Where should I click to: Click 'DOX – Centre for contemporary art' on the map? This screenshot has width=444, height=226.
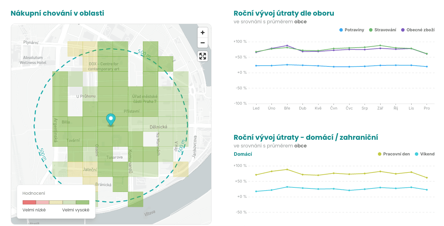click(x=104, y=66)
